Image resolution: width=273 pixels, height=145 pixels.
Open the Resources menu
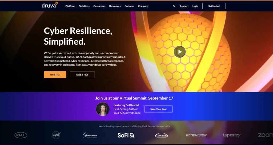115,6
